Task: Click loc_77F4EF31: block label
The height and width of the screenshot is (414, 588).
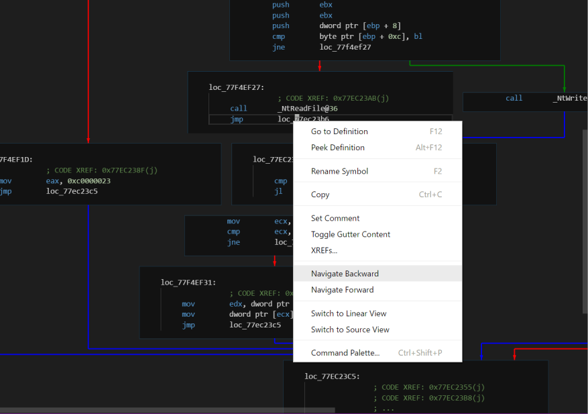Action: (x=188, y=282)
